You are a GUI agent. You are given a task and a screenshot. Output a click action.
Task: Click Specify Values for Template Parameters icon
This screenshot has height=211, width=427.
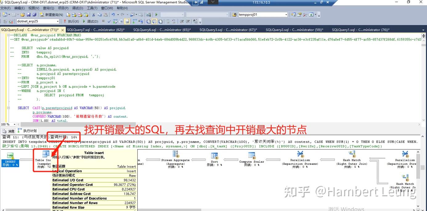point(195,21)
